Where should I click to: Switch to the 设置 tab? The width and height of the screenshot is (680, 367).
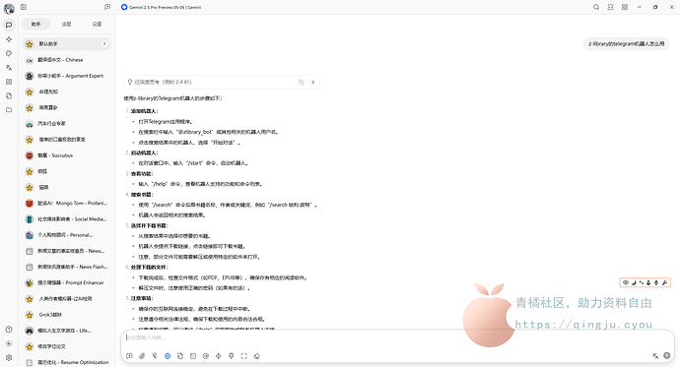tap(97, 25)
